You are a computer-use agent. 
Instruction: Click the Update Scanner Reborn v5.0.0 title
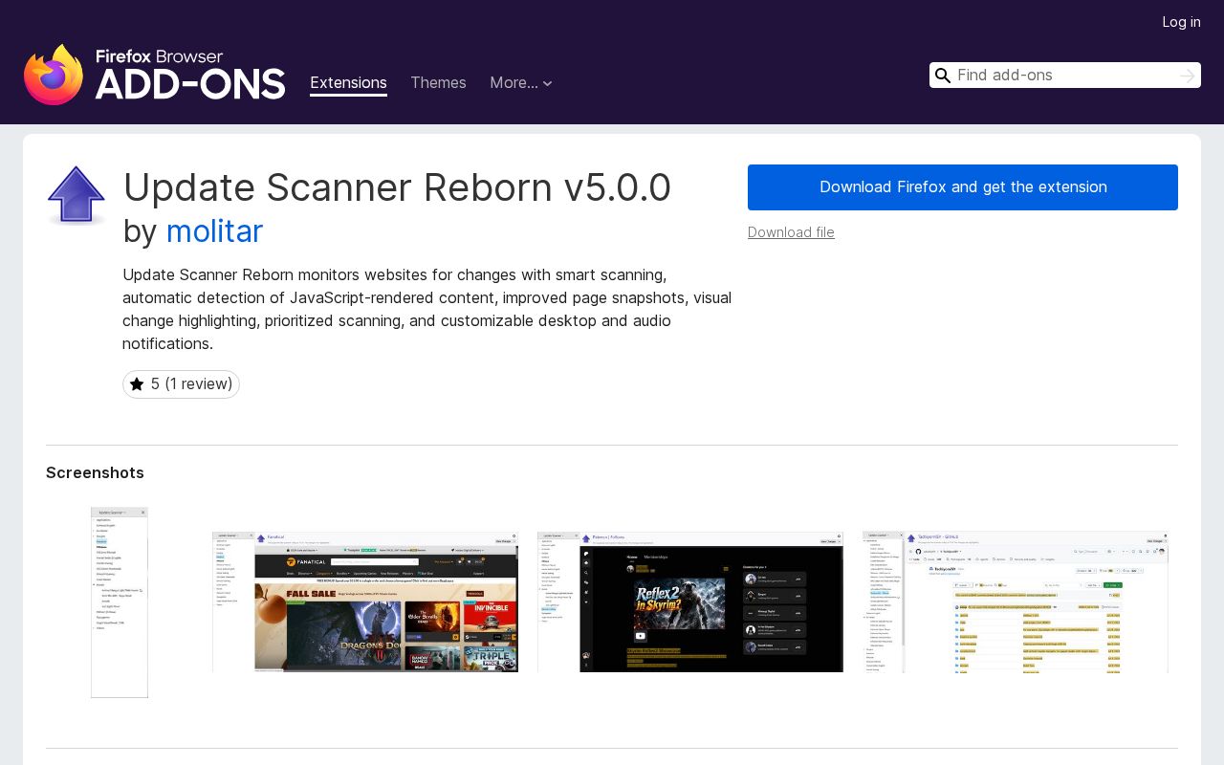(x=397, y=187)
